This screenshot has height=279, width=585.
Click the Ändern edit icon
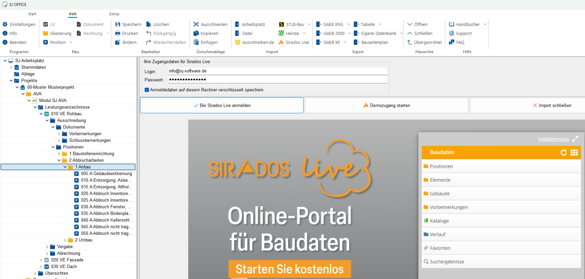[118, 42]
